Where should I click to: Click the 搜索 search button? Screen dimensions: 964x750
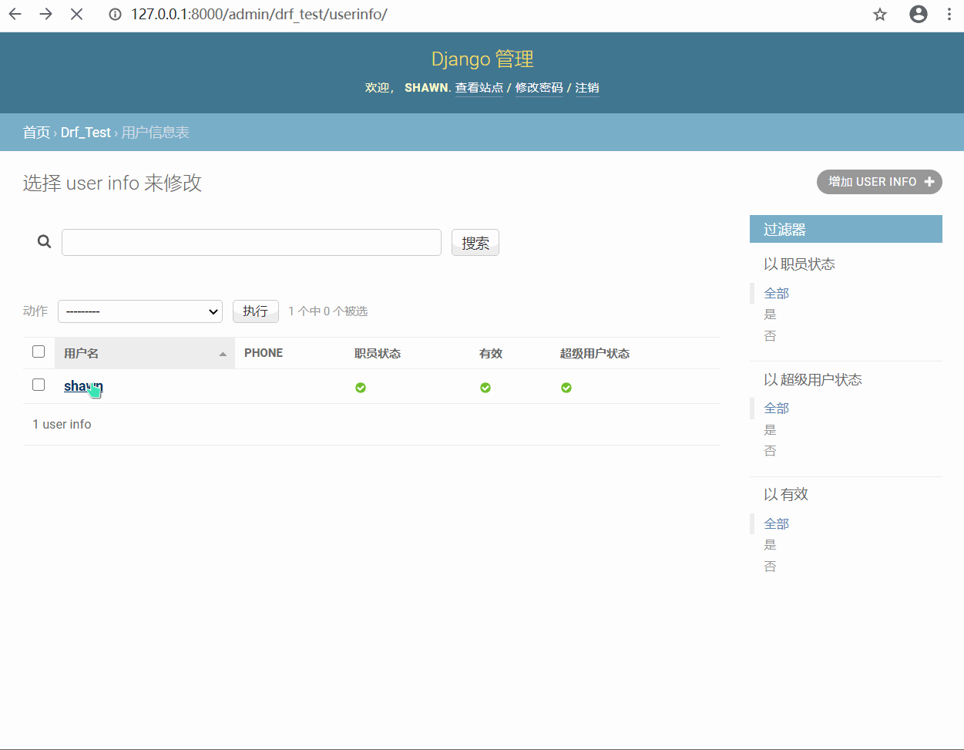point(475,243)
